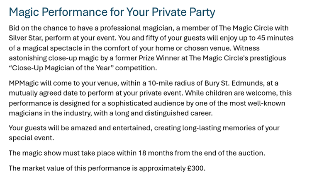Click the heading "Magic Performance for Your Private Party"

(x=112, y=12)
